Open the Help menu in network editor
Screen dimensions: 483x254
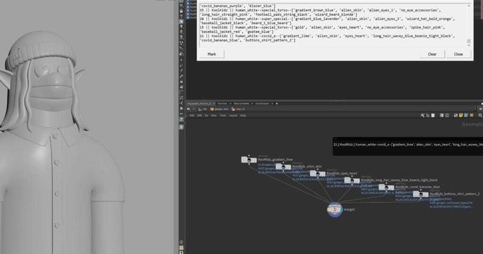click(x=243, y=115)
